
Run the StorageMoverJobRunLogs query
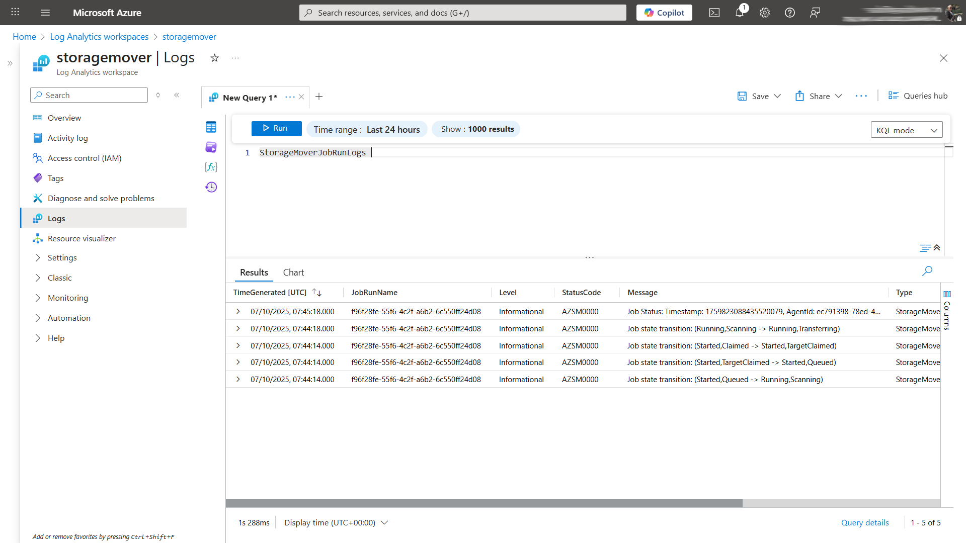pyautogui.click(x=276, y=128)
